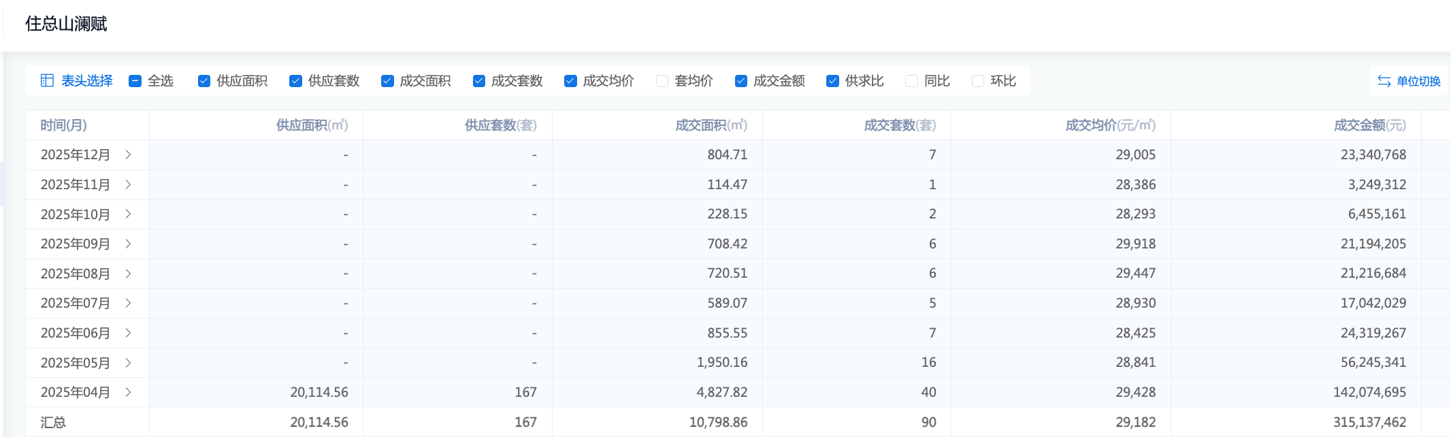1451x437 pixels.
Task: Enable the 同比 checkbox
Action: point(911,81)
